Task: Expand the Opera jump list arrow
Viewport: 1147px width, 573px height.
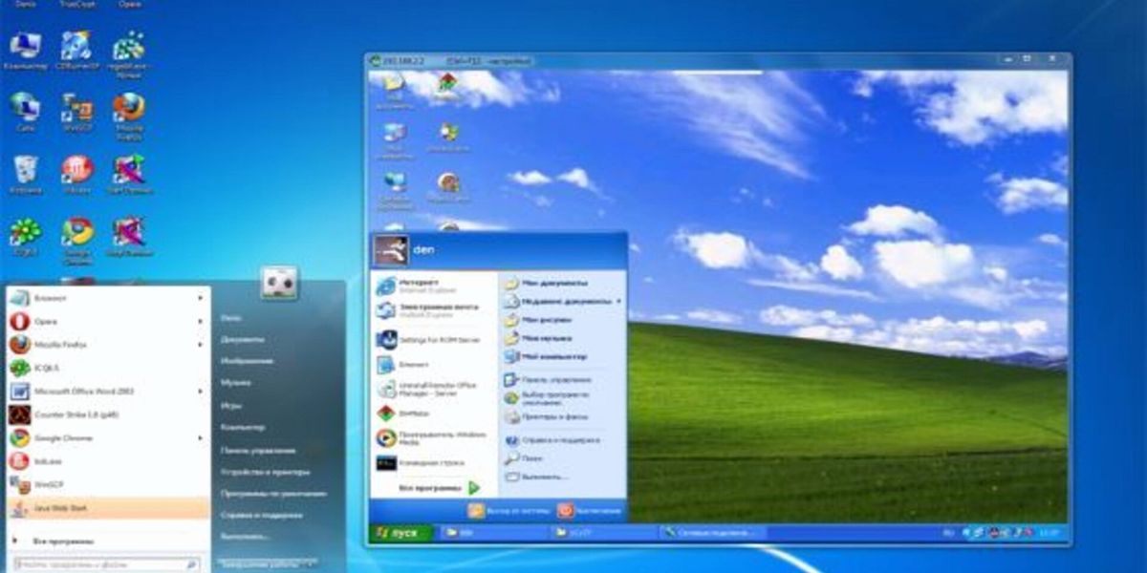Action: point(201,321)
